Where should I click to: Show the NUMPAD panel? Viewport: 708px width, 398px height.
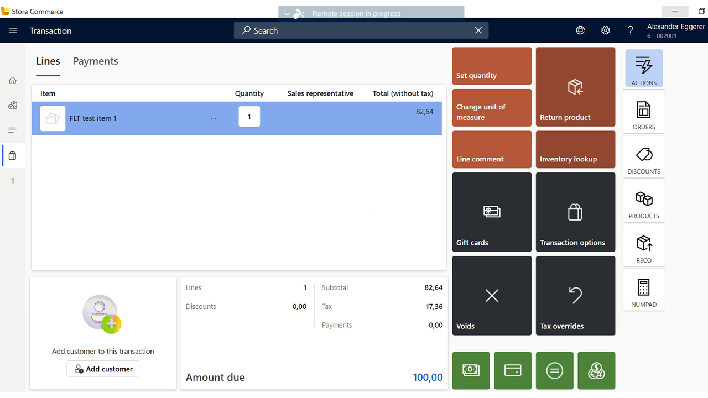pyautogui.click(x=644, y=290)
